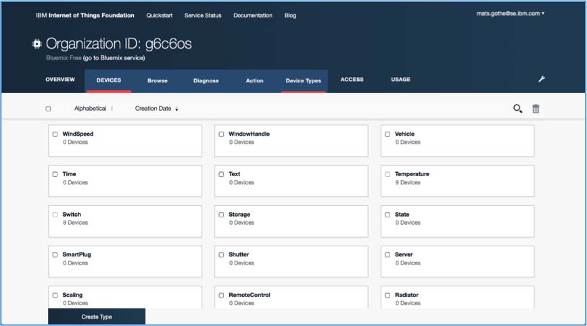The image size is (587, 326).
Task: Open the Switch device type name
Action: [72, 215]
